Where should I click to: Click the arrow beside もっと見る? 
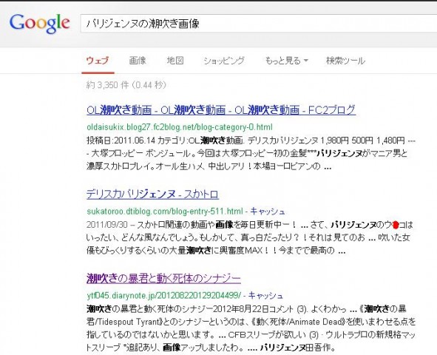coord(305,61)
